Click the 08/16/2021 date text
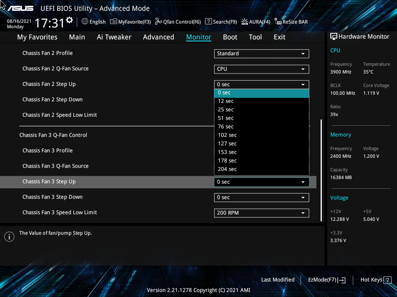397x297 pixels. pyautogui.click(x=19, y=21)
